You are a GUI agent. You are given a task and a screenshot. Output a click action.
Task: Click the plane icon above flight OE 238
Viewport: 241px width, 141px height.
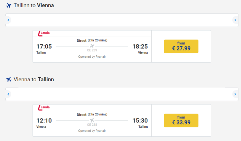click(92, 120)
